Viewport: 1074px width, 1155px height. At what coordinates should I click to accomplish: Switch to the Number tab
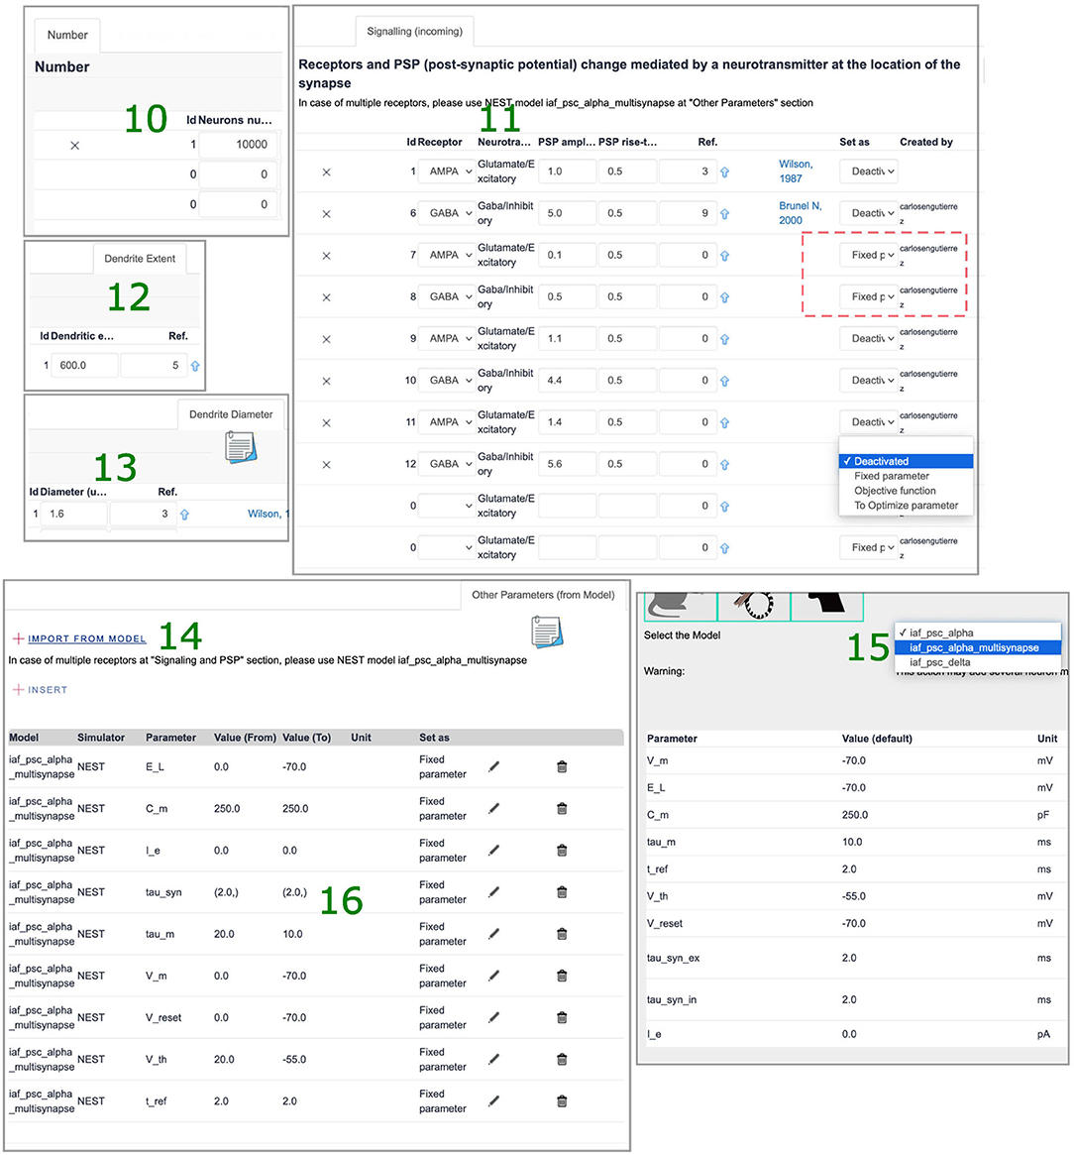pos(67,36)
